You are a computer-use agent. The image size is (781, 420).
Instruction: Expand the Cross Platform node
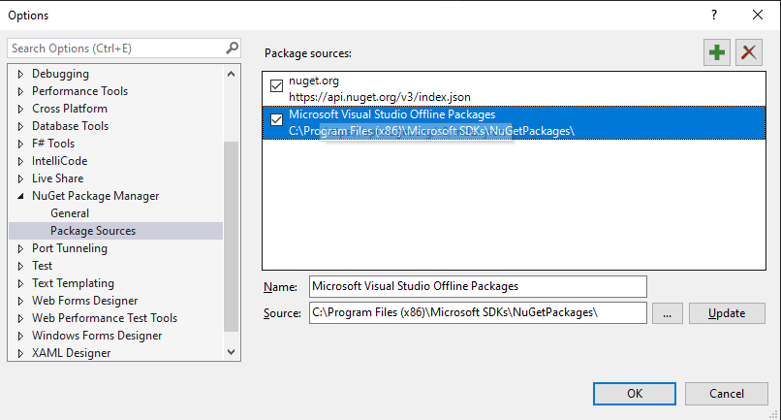(20, 109)
